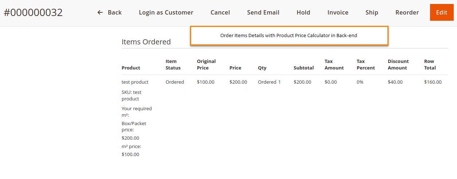Click the orange Edit button
457x179 pixels.
442,12
